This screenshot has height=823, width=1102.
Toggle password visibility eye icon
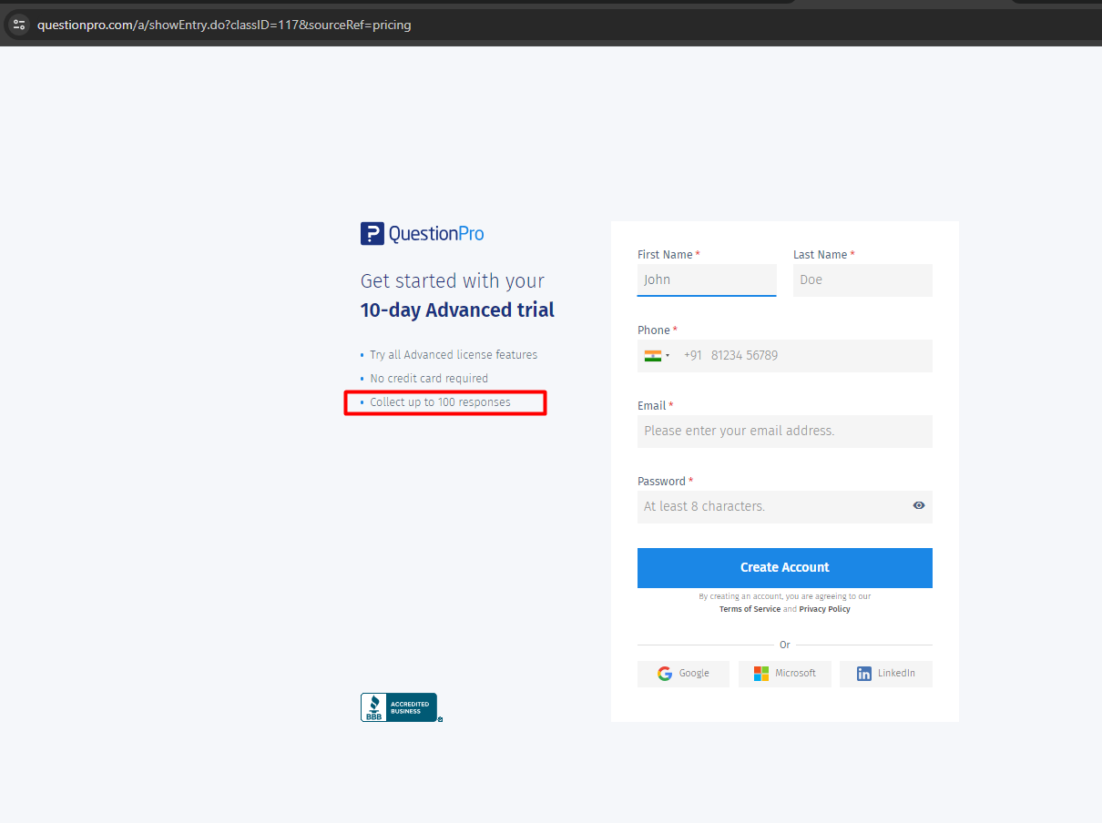coord(919,505)
